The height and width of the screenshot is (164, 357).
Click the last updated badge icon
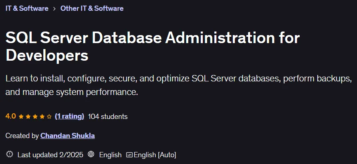[10, 154]
